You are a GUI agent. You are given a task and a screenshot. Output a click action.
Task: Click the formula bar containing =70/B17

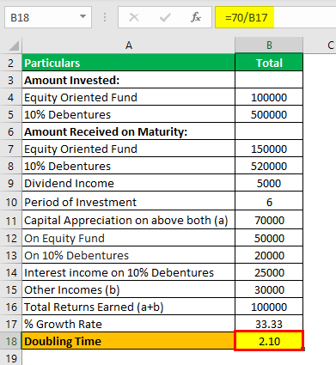276,17
